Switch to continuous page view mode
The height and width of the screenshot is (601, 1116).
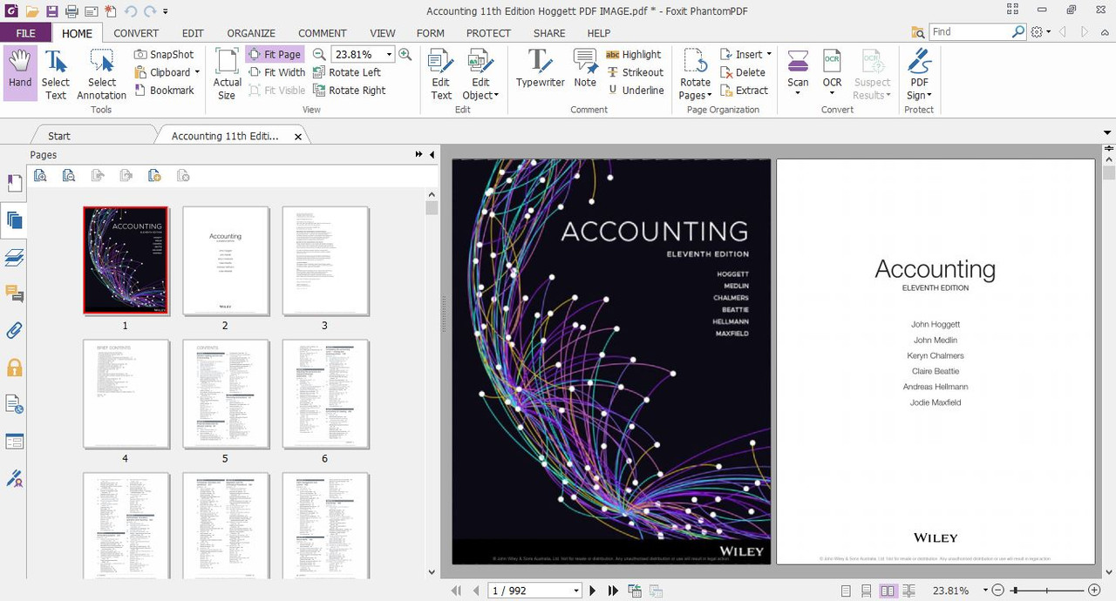tap(867, 591)
